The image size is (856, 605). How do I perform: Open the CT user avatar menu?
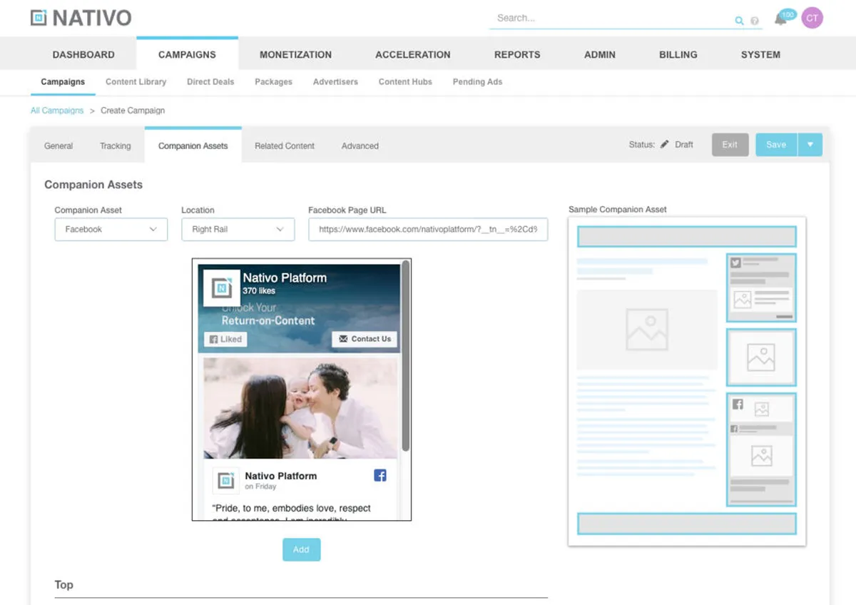pos(812,18)
